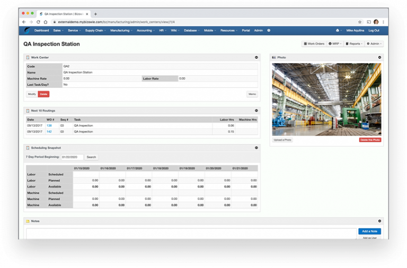The height and width of the screenshot is (268, 407).
Task: Click the Modify button
Action: pos(32,94)
